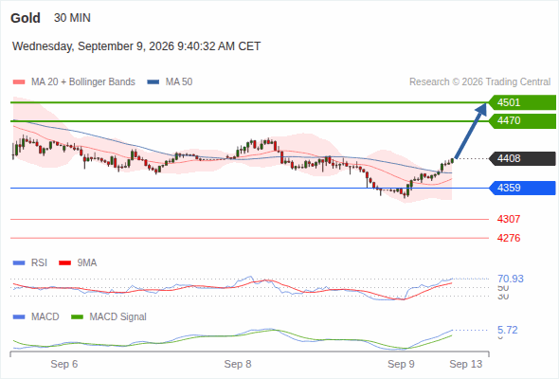Image resolution: width=559 pixels, height=379 pixels.
Task: Click the green MACD Signal legend swatch
Action: (77, 317)
